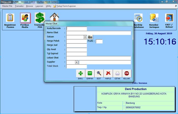Viewport: 178px width, 114px height.
Task: Close the form with KELUAR stop icon
Action: tap(127, 73)
